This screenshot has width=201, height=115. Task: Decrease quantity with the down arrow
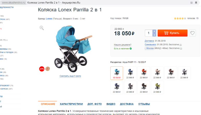tap(154, 35)
